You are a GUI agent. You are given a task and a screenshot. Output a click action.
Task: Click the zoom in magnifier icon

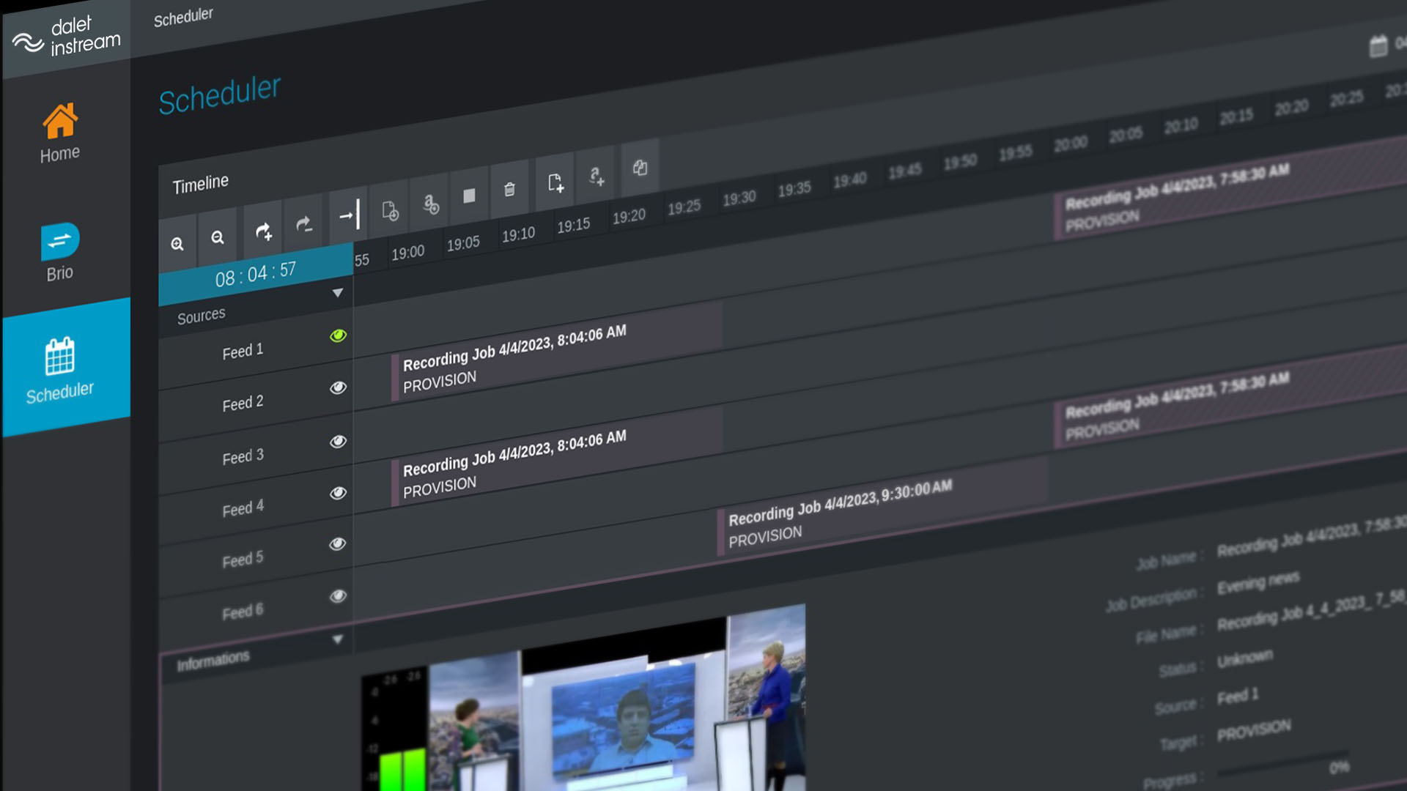[177, 244]
